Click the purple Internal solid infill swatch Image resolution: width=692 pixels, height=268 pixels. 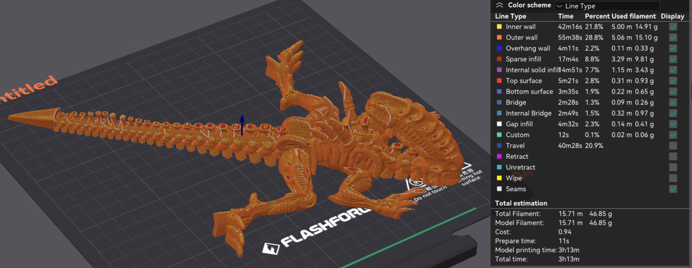498,70
